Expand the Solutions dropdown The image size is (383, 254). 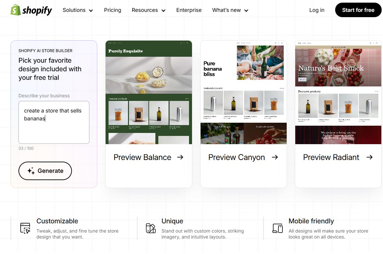(78, 10)
